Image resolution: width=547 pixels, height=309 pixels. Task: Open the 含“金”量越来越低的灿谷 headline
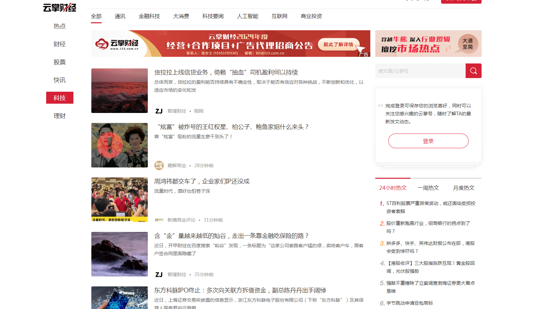pyautogui.click(x=232, y=236)
